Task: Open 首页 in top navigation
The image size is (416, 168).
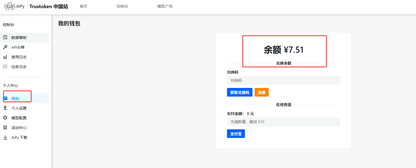Action: click(x=84, y=6)
